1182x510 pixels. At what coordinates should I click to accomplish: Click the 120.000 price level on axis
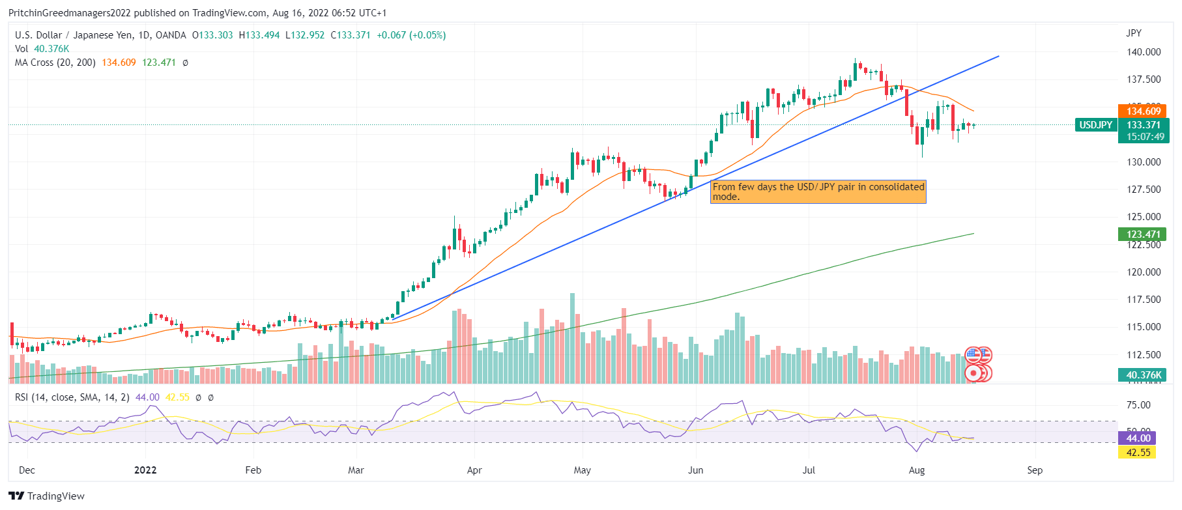click(x=1144, y=272)
